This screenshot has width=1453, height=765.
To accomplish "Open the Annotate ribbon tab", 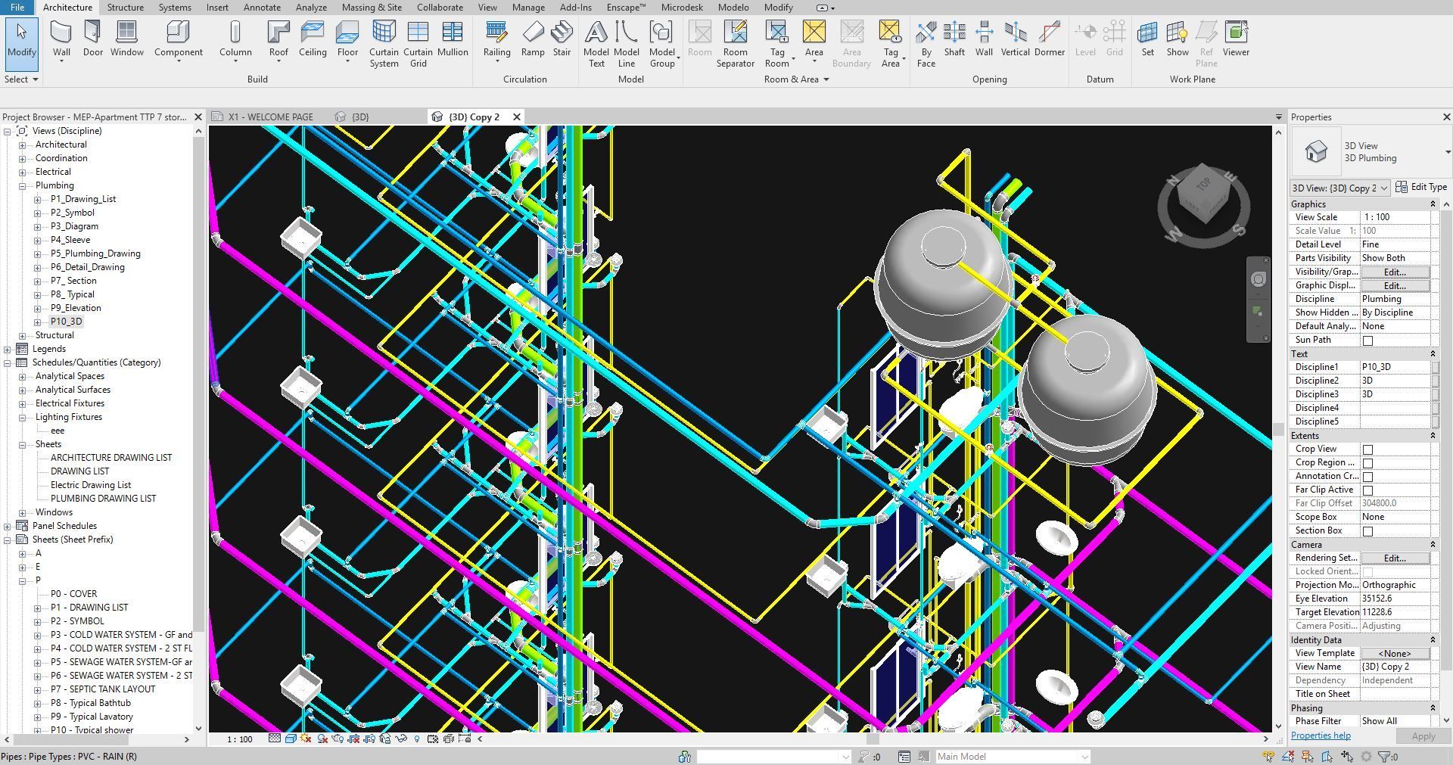I will (x=262, y=8).
